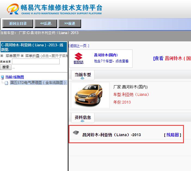This screenshot has width=191, height=171.
Task: Click the 车型:利亚纳（Liana） text
Action: coord(131,94)
